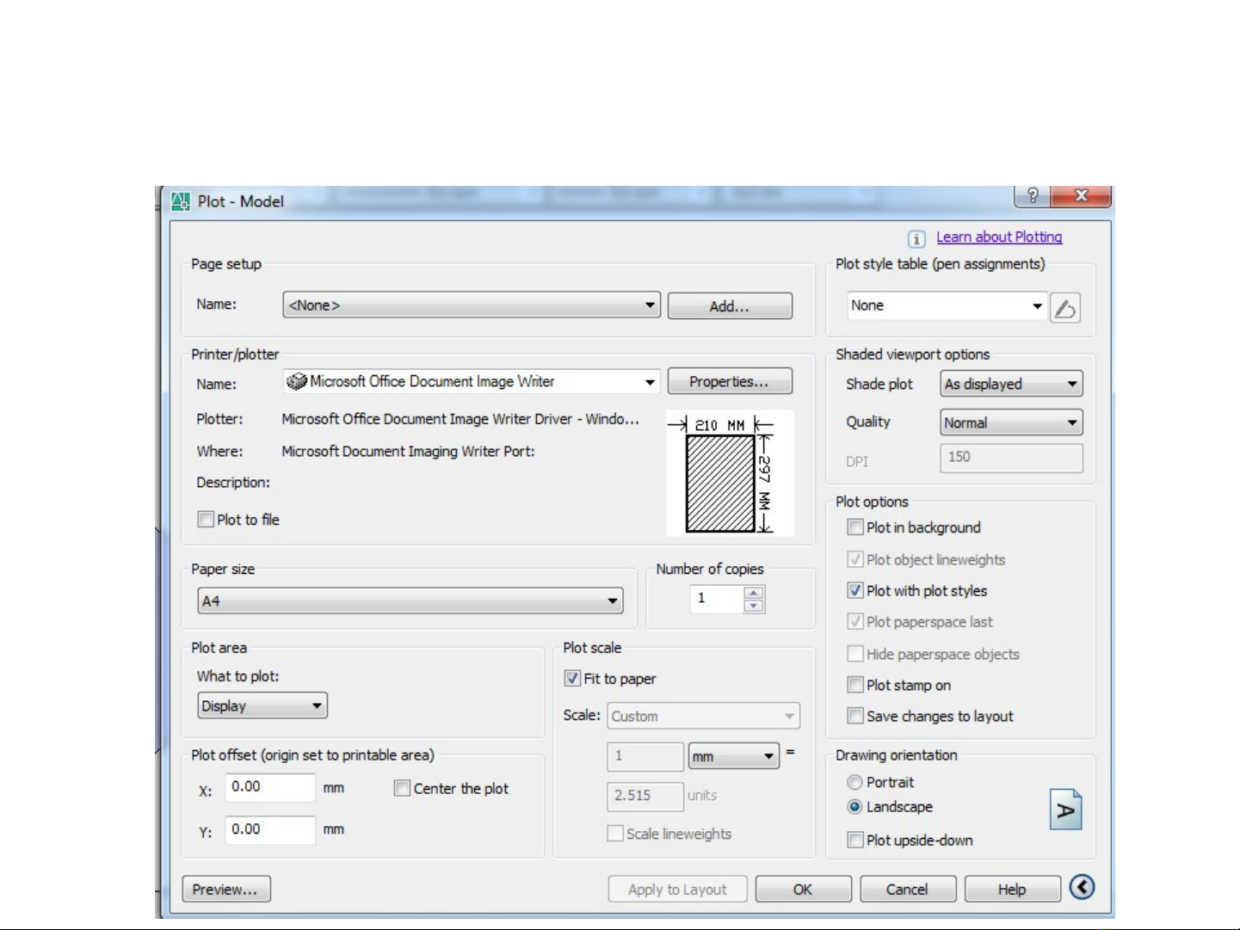
Task: Open the Learn about Plotting link
Action: (999, 237)
